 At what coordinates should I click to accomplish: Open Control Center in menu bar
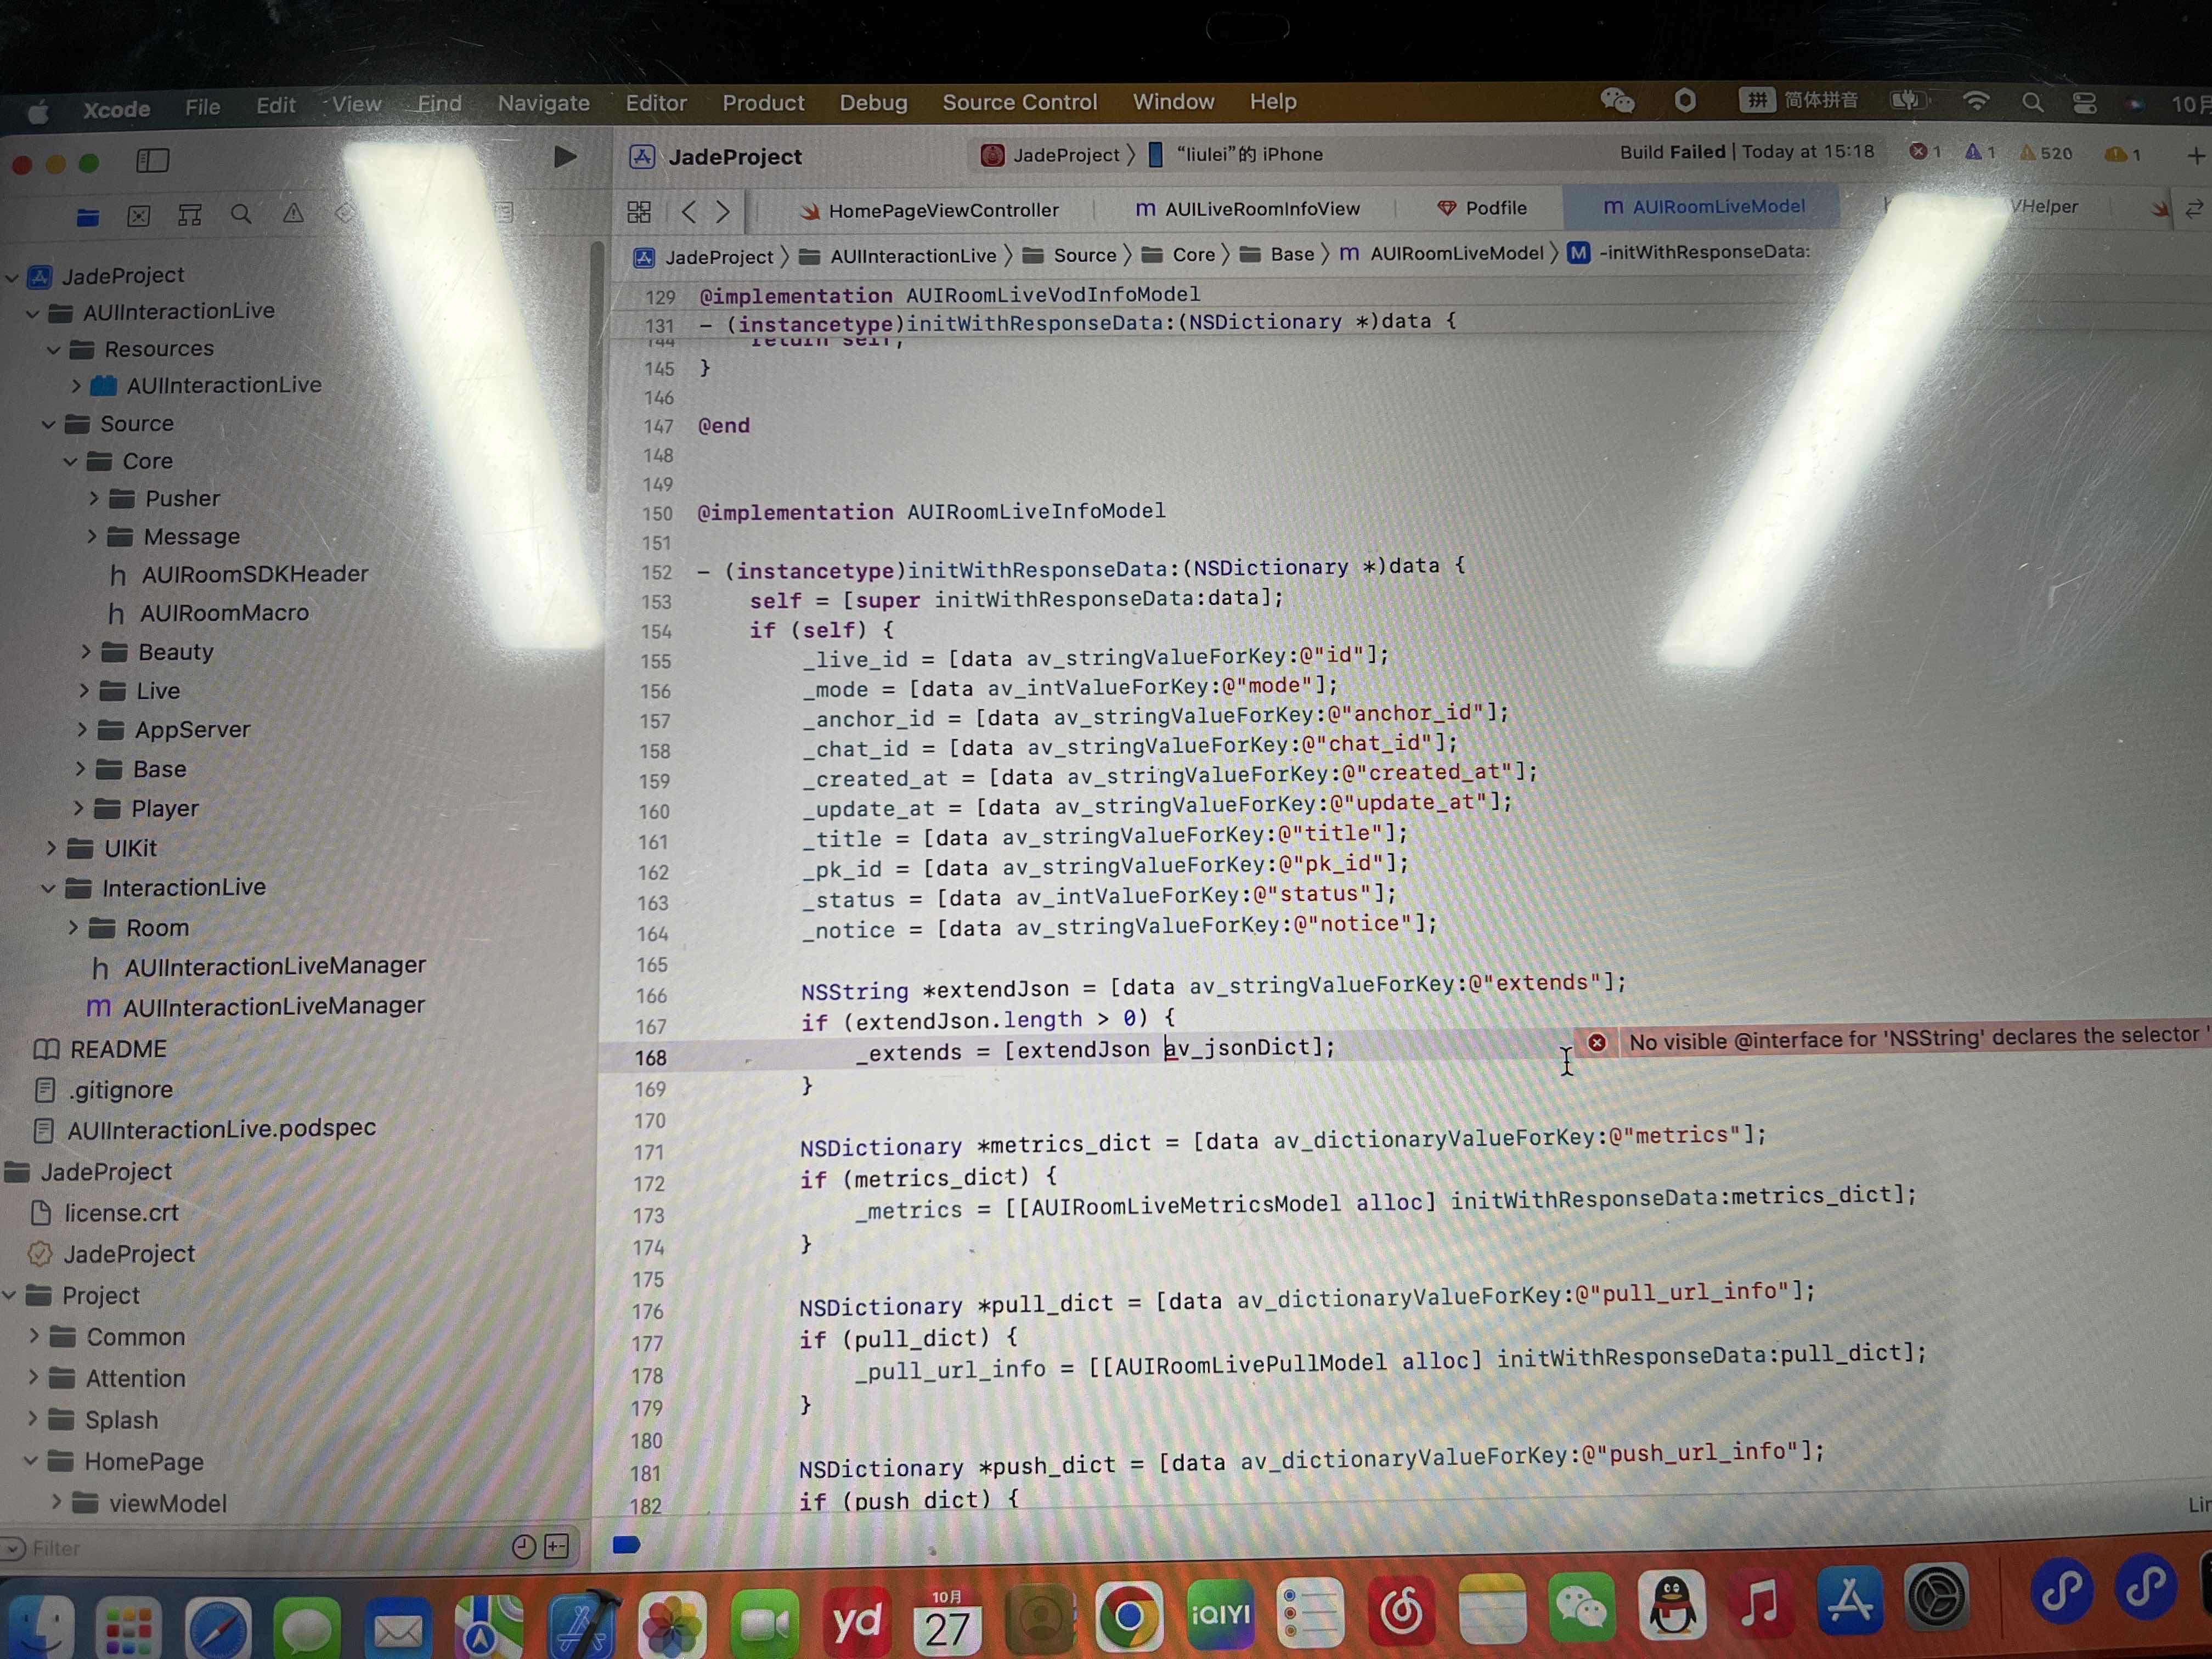coord(2085,103)
